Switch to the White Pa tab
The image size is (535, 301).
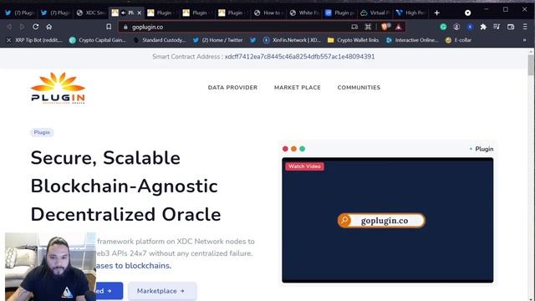point(304,13)
